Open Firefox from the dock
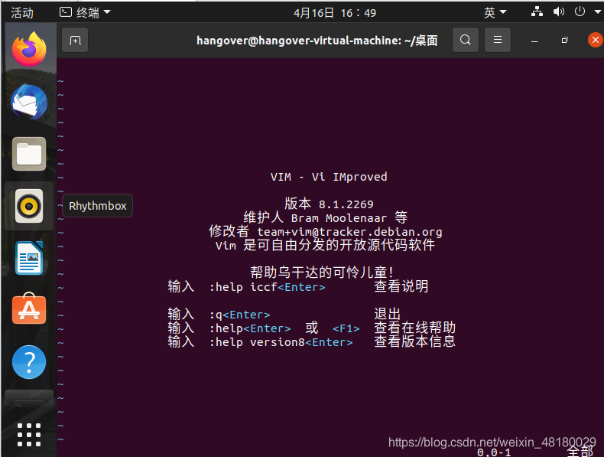The image size is (604, 457). click(x=29, y=49)
